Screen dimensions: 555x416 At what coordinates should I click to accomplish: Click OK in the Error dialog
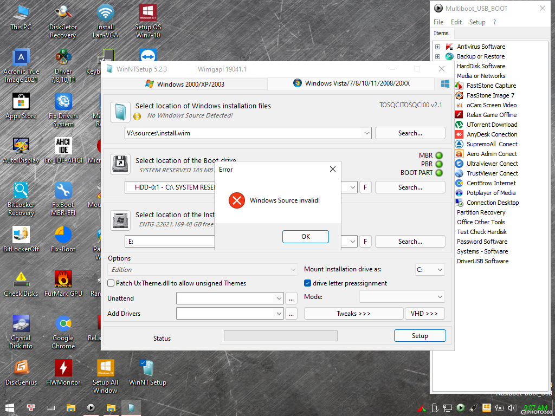point(306,237)
